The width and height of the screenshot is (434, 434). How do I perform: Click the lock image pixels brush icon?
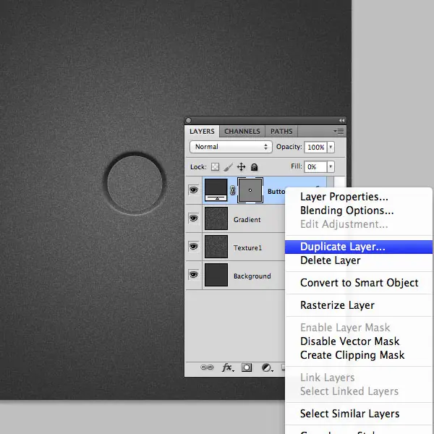coord(228,167)
